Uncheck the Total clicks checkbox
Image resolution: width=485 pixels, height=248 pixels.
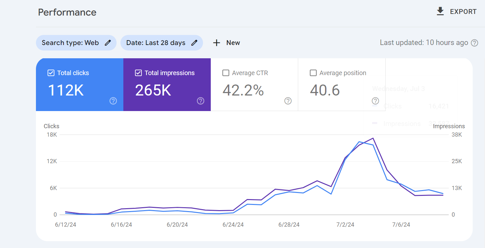tap(51, 73)
